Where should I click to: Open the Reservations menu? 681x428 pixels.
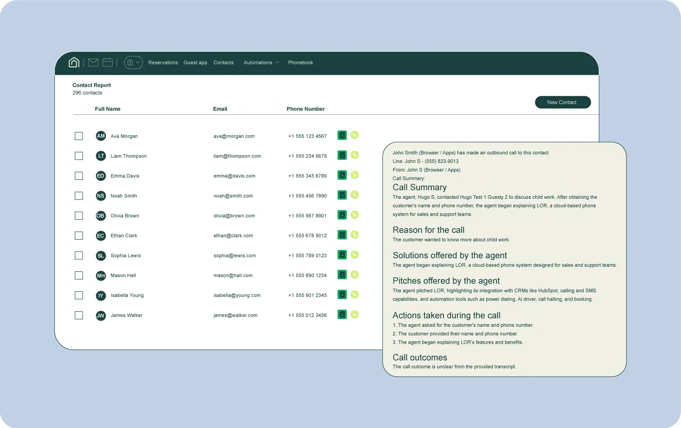(163, 63)
